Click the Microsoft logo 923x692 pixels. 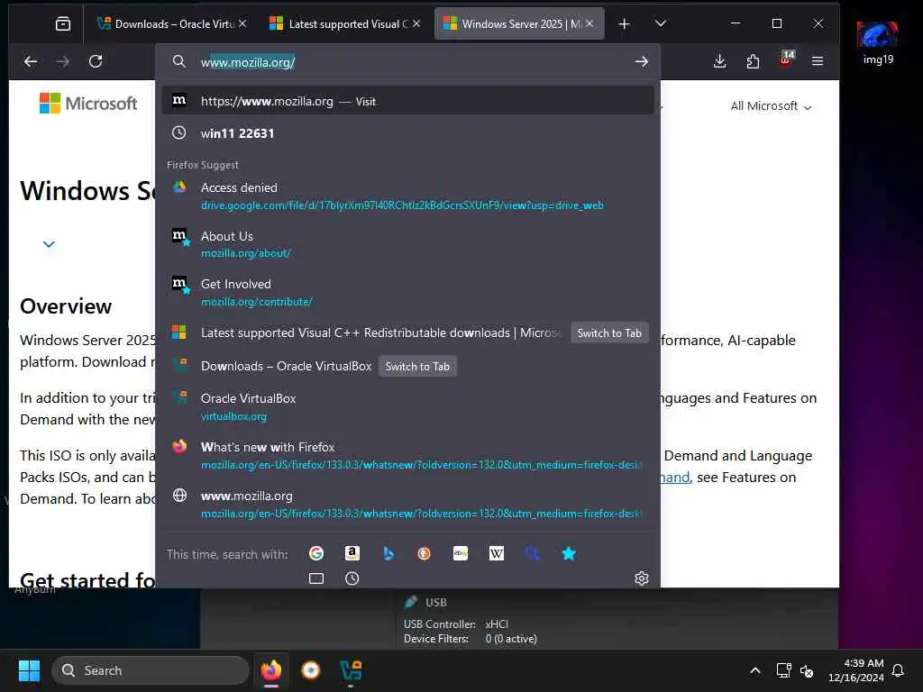point(88,104)
